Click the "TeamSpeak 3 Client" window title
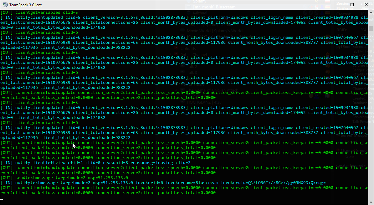The width and height of the screenshot is (374, 205). tap(26, 5)
